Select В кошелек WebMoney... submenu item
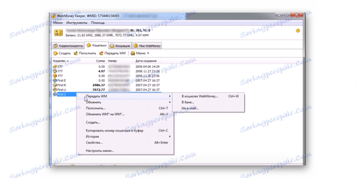 pyautogui.click(x=208, y=96)
